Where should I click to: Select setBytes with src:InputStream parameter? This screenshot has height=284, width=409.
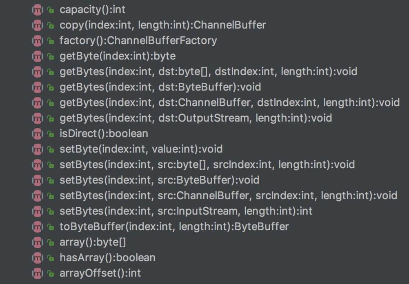click(186, 211)
